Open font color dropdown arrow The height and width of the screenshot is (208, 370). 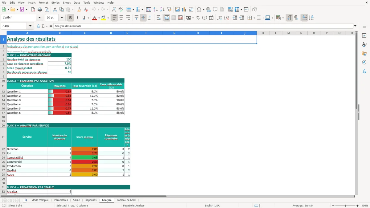click(x=99, y=18)
